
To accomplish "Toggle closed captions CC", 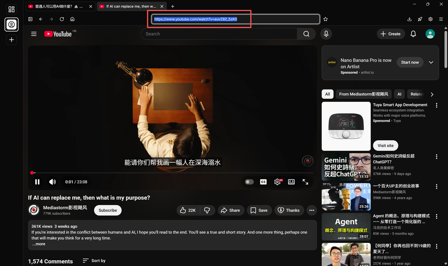I will pos(263,182).
